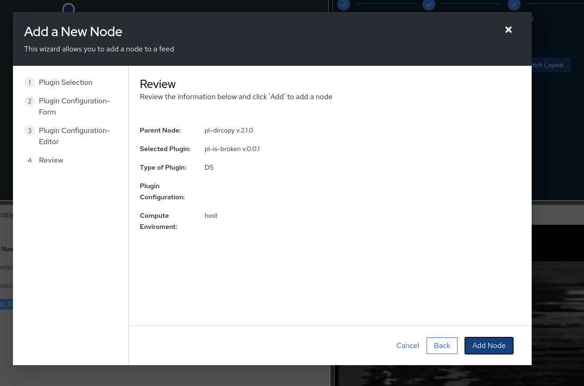584x386 pixels.
Task: Click the step 3 circle beside Plugin Configuration-Editor
Action: (30, 131)
